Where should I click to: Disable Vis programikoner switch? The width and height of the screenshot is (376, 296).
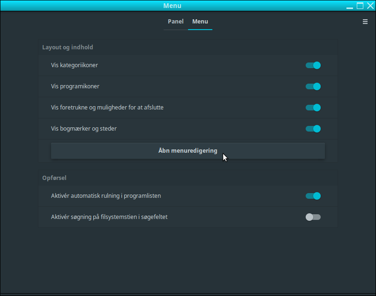(x=313, y=86)
